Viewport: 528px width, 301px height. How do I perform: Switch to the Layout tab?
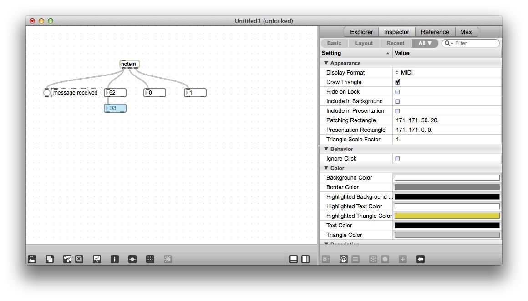[x=364, y=43]
